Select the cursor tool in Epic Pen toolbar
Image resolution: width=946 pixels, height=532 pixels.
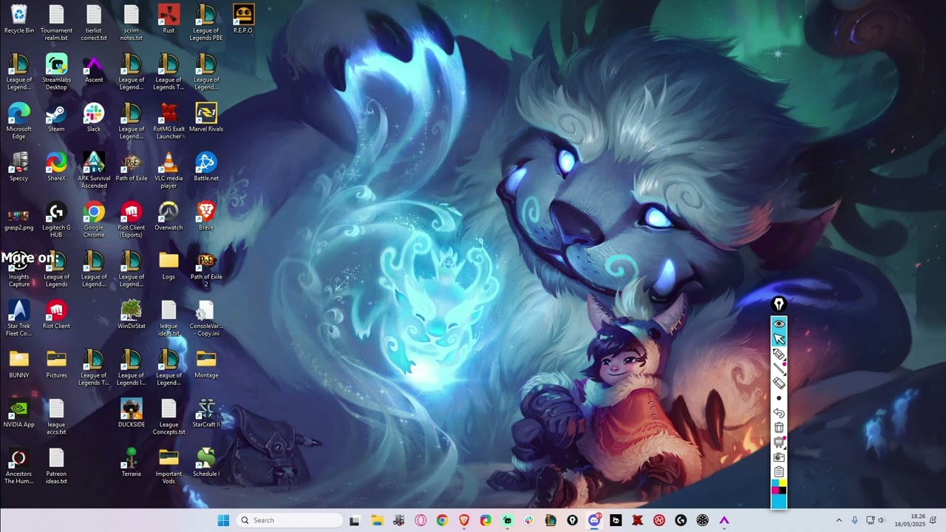pos(779,339)
